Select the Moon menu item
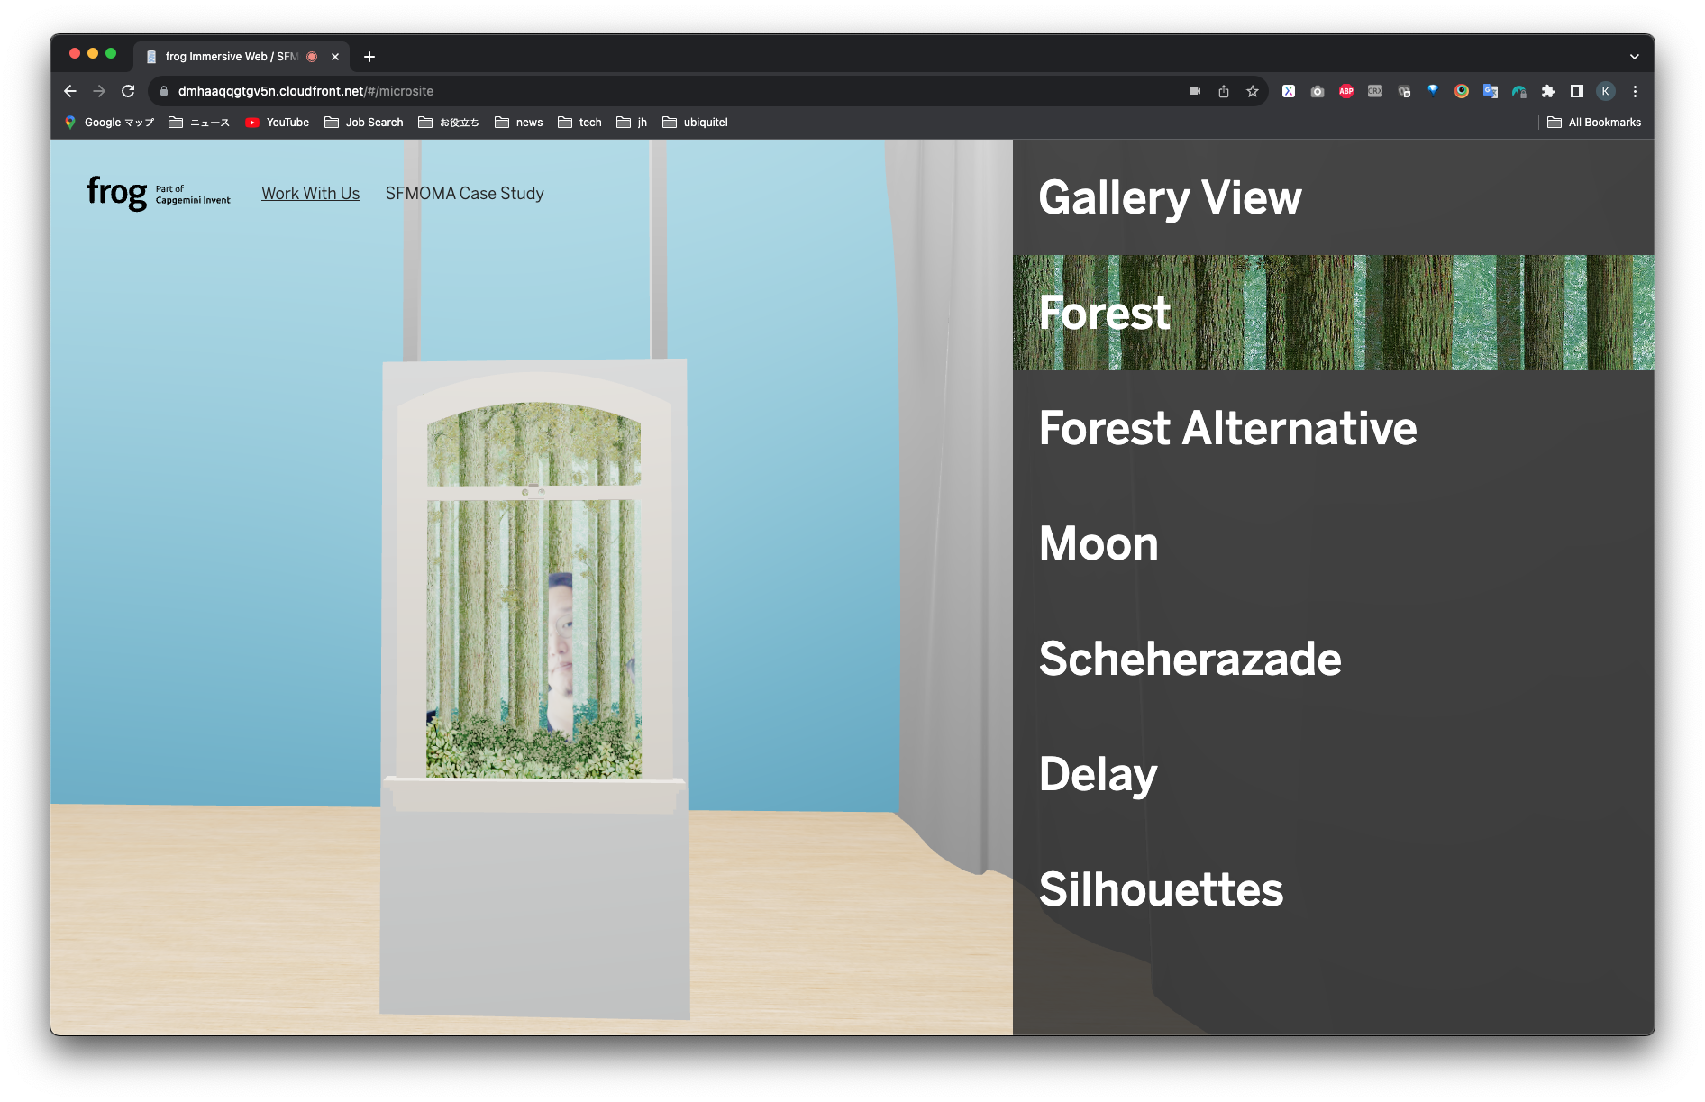 (1334, 543)
